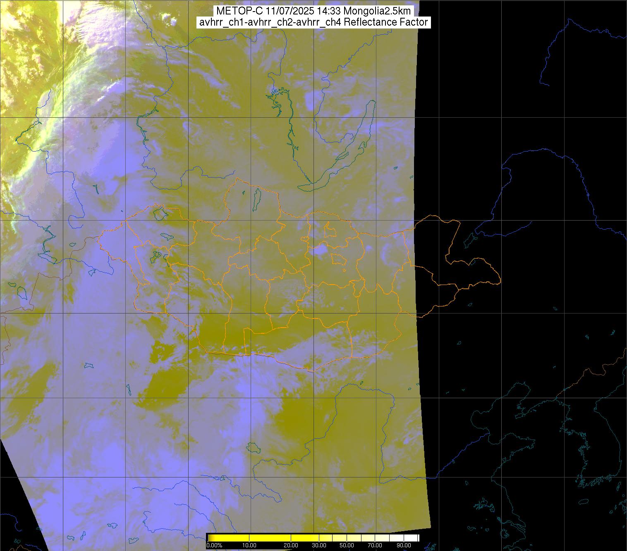The width and height of the screenshot is (627, 551).
Task: Click the 0.00% label on the color scale
Action: (214, 546)
